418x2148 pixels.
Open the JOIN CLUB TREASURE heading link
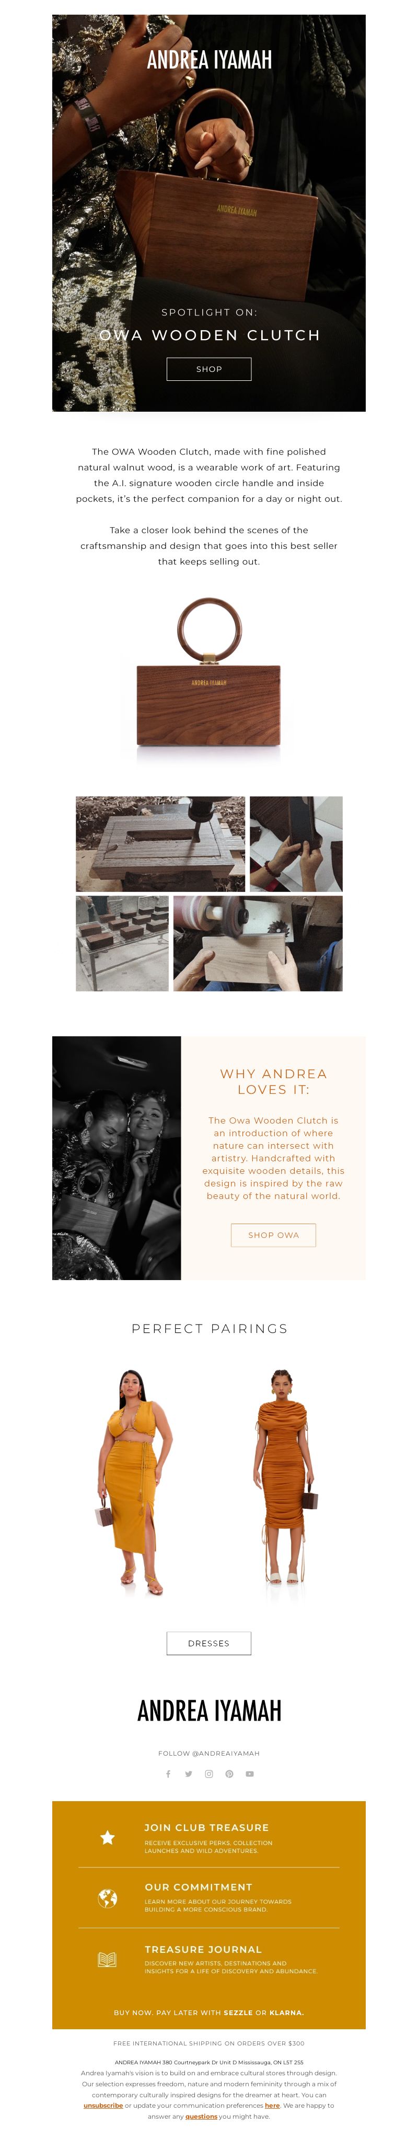(x=206, y=1827)
